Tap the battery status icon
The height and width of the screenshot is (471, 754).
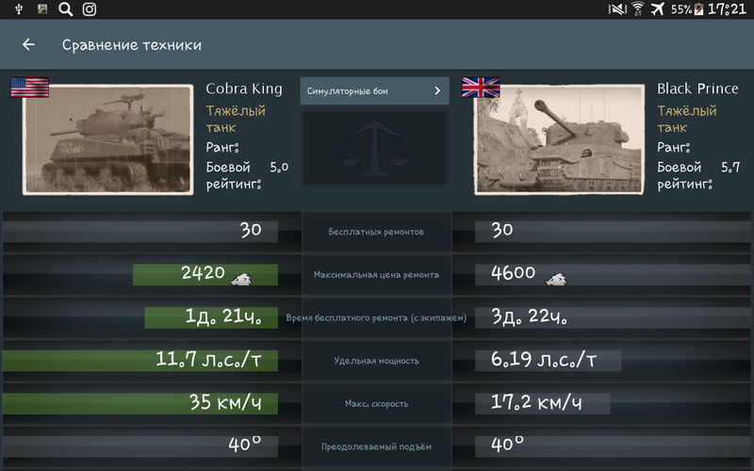click(698, 9)
